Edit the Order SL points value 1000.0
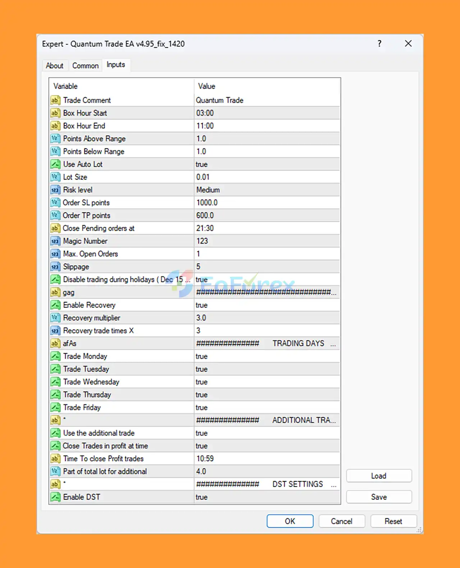The width and height of the screenshot is (460, 568). [267, 203]
